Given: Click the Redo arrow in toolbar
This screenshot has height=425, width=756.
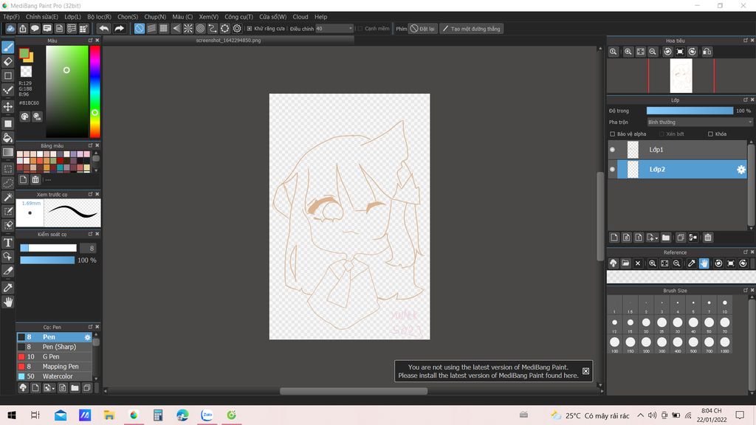Looking at the screenshot, I should pyautogui.click(x=119, y=29).
